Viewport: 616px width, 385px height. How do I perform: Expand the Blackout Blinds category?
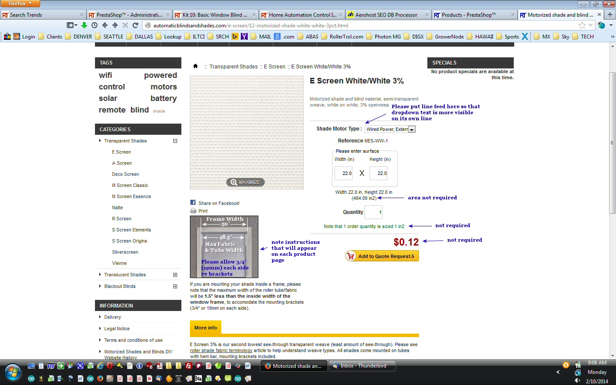pyautogui.click(x=175, y=286)
